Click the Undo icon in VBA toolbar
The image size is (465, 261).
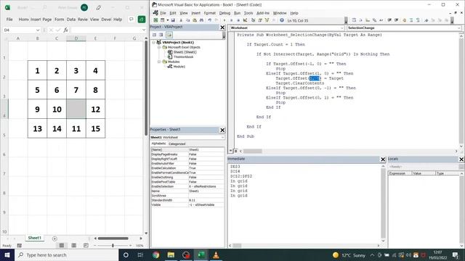click(x=209, y=20)
